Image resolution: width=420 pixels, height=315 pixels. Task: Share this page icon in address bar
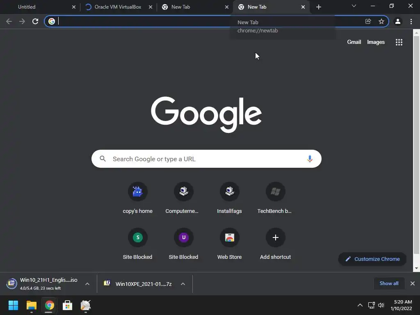(368, 21)
